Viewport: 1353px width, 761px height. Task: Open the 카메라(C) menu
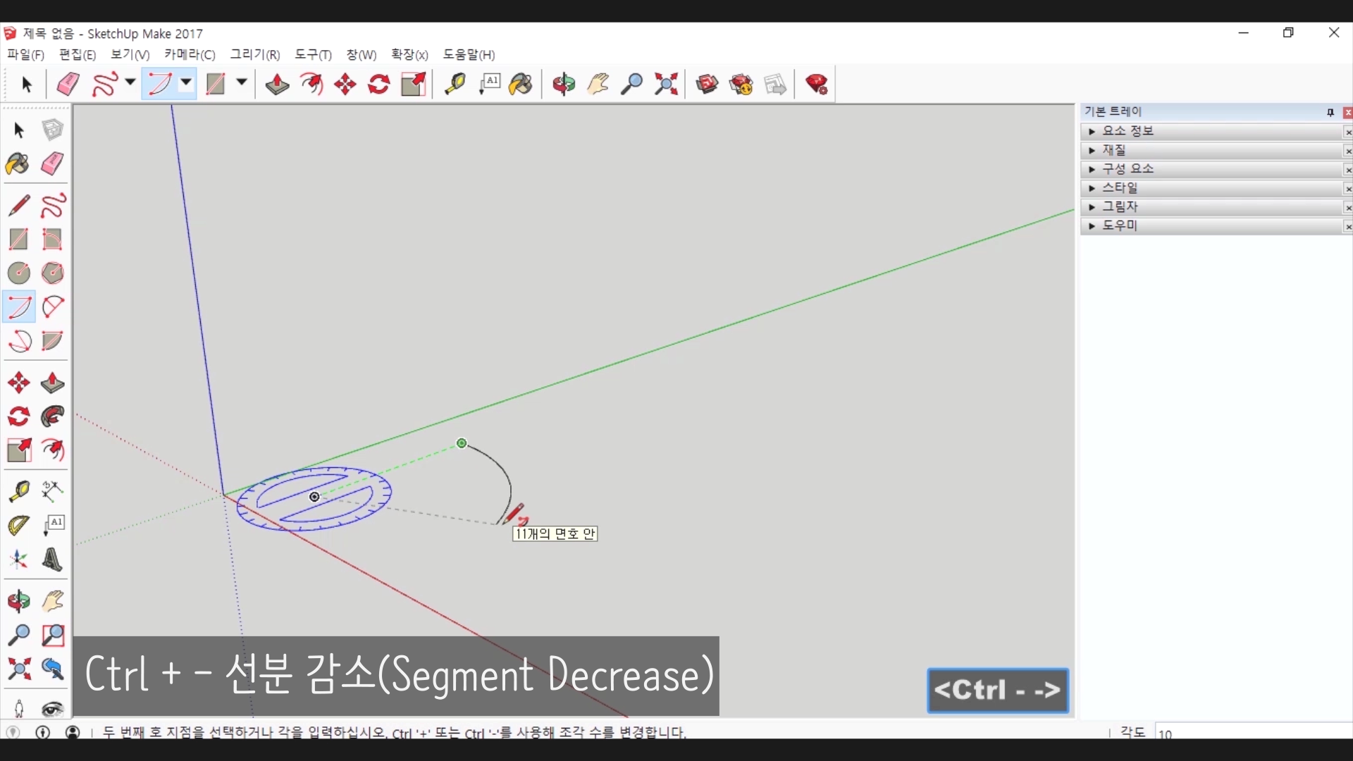pos(190,55)
